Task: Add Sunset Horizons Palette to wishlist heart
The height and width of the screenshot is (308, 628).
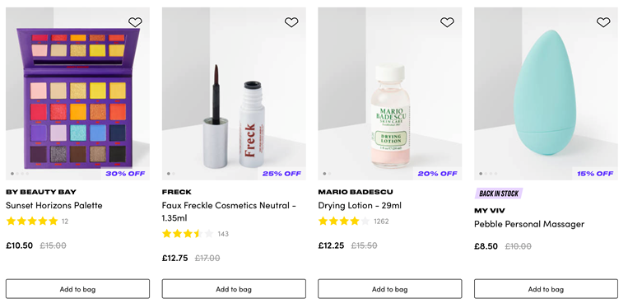Action: [x=135, y=22]
